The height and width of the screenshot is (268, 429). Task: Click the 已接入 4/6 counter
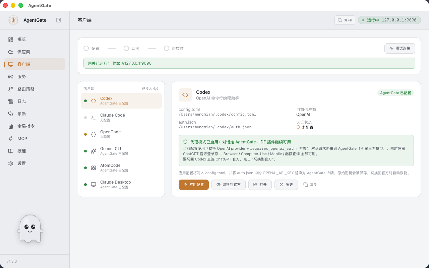(x=150, y=89)
